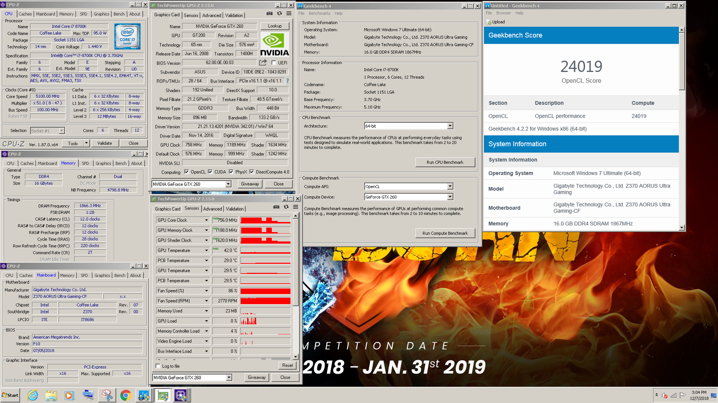Click the Validate button in CPU-Z
This screenshot has height=403, width=718.
coord(105,143)
